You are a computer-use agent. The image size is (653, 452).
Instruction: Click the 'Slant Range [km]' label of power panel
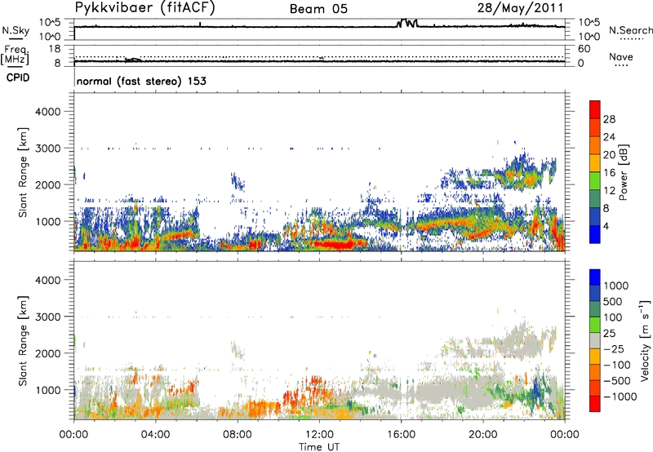pos(23,172)
